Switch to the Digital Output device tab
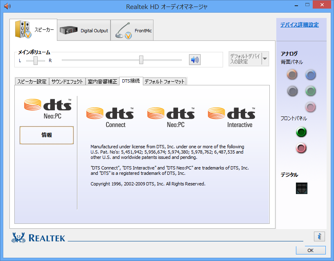The width and height of the screenshot is (334, 261). (x=84, y=30)
